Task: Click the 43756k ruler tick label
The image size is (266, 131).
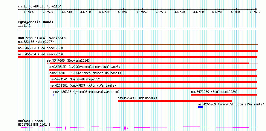Action: [x=161, y=12]
